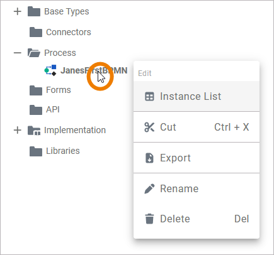This screenshot has height=255, width=274.
Task: Select the Connectors folder label
Action: [69, 32]
